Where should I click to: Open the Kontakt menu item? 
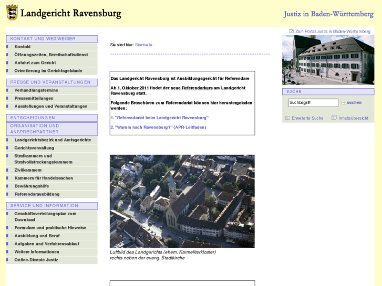(x=23, y=47)
